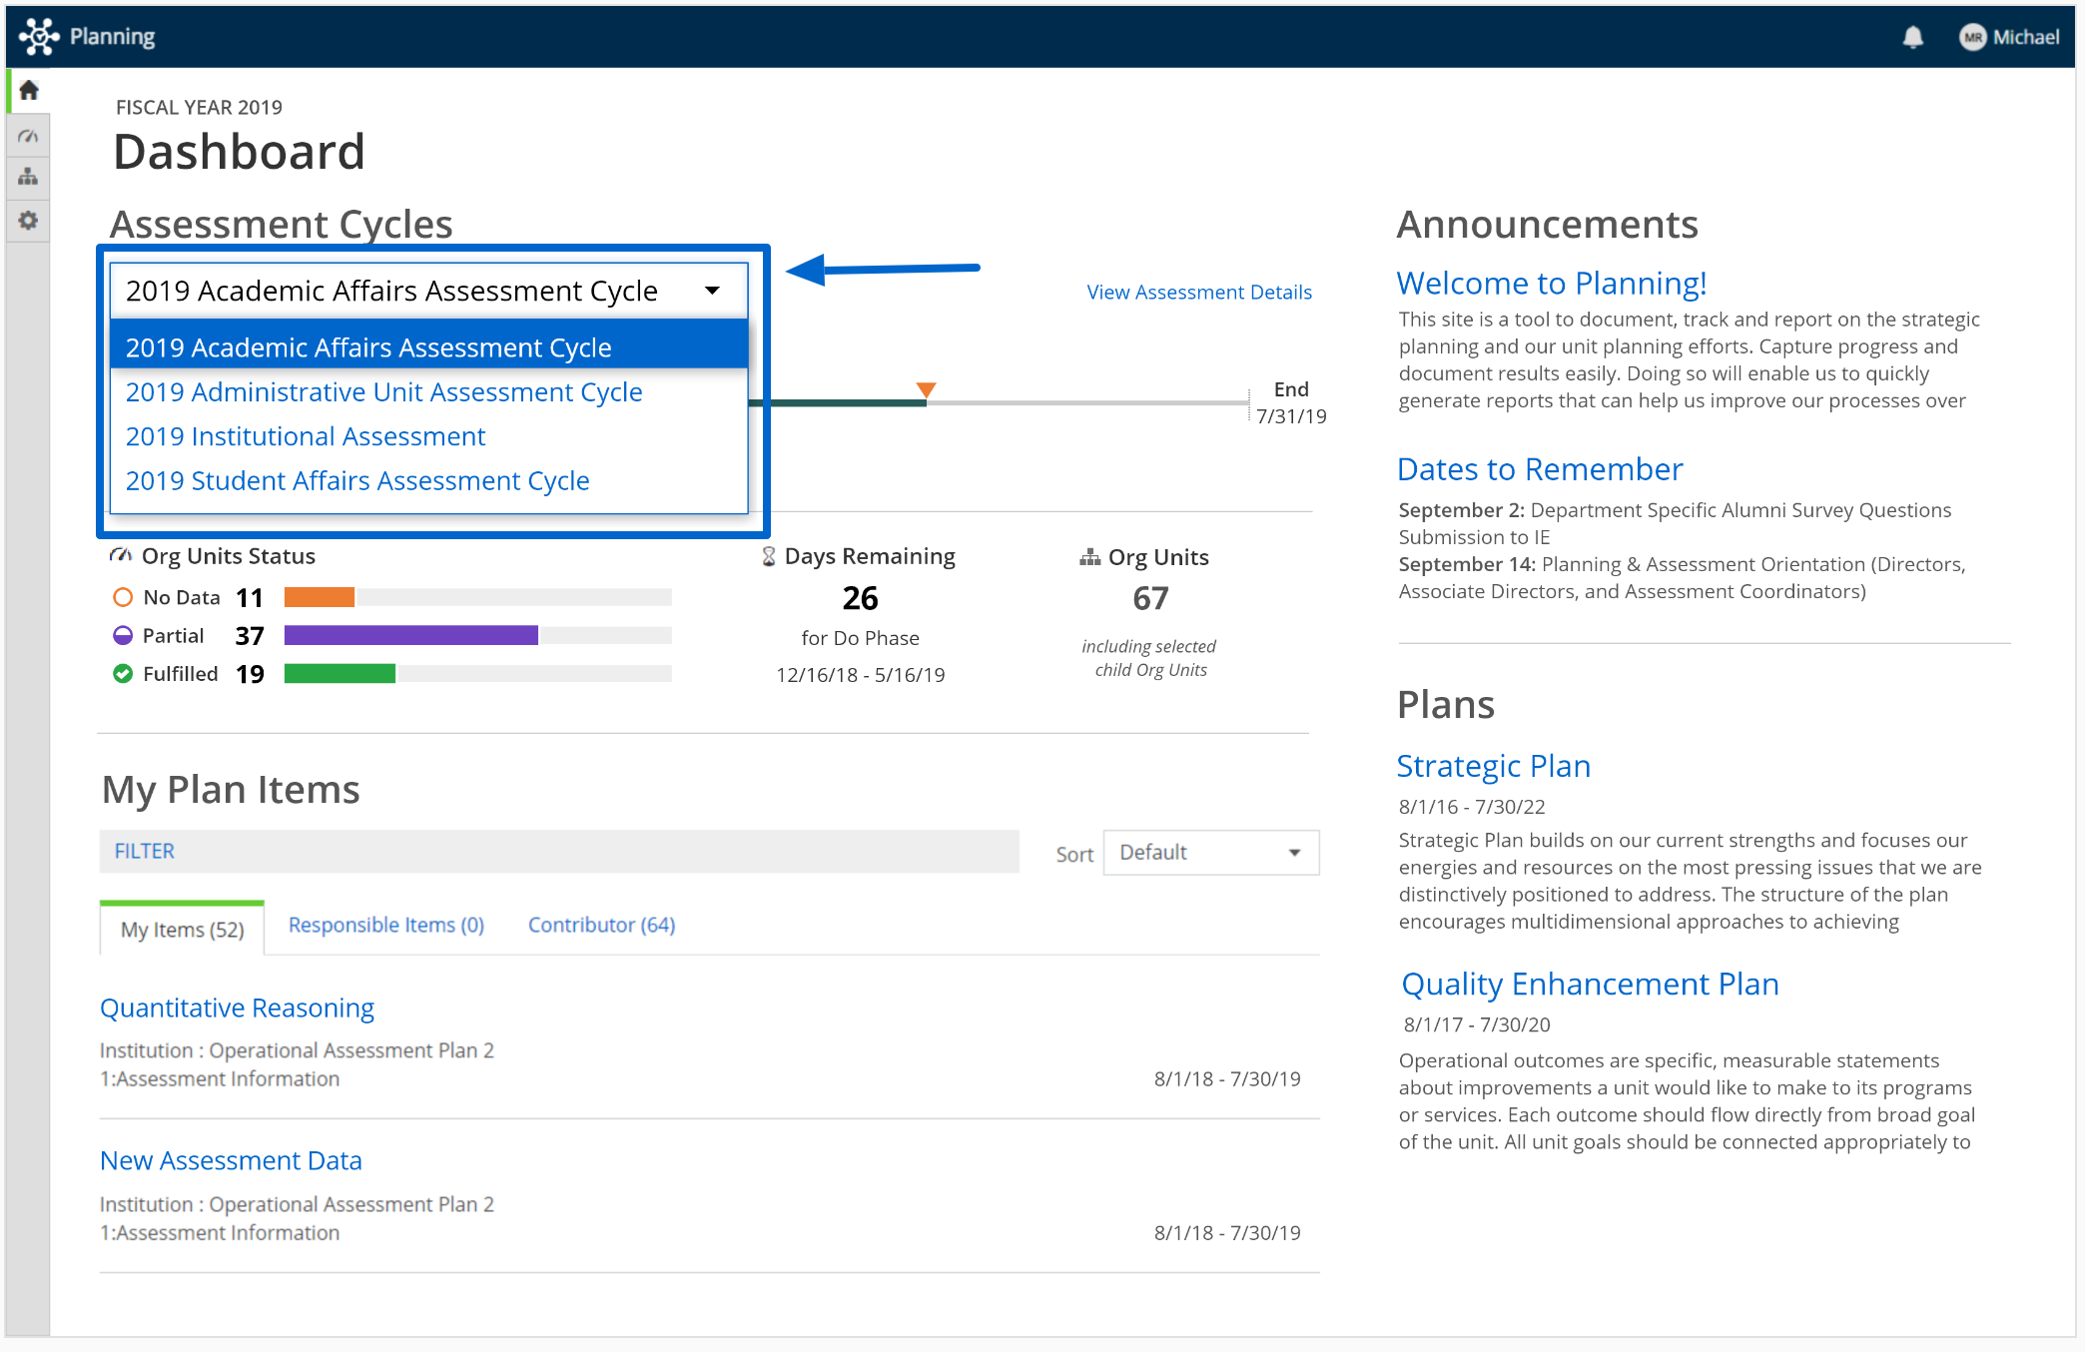This screenshot has height=1352, width=2085.
Task: Select the No Data status circle indicator
Action: (x=123, y=597)
